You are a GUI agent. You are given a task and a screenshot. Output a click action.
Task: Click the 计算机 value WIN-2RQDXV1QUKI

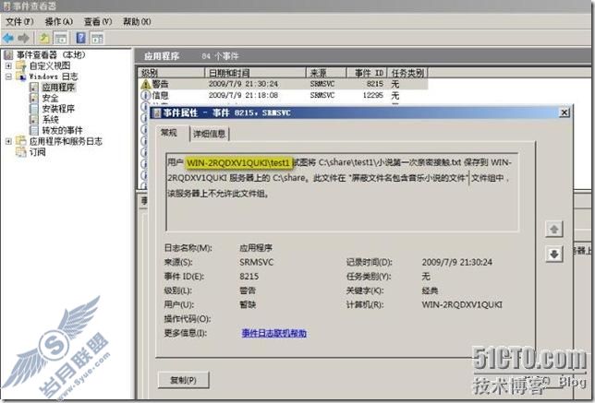[x=462, y=304]
